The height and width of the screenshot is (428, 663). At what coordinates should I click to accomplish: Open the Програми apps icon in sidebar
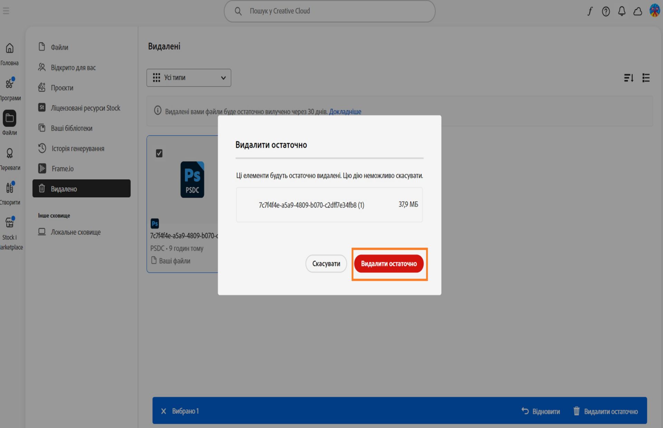click(10, 83)
